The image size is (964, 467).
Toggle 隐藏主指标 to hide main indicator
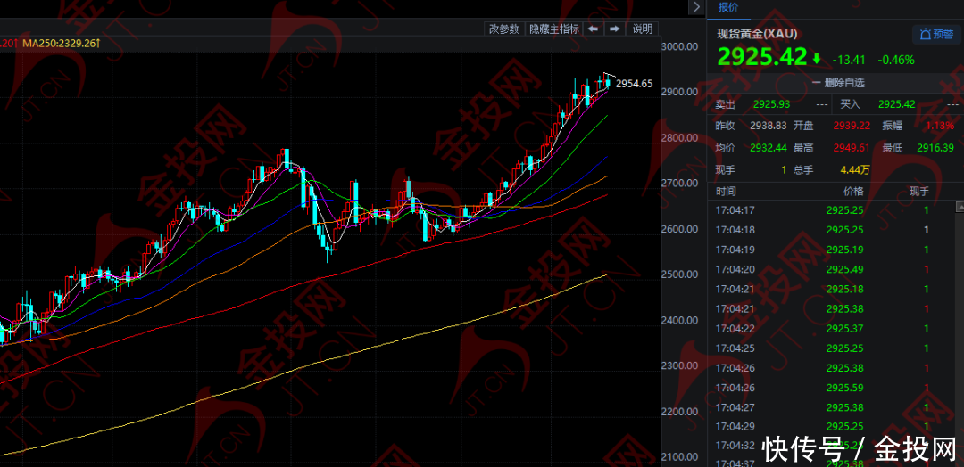(x=553, y=29)
